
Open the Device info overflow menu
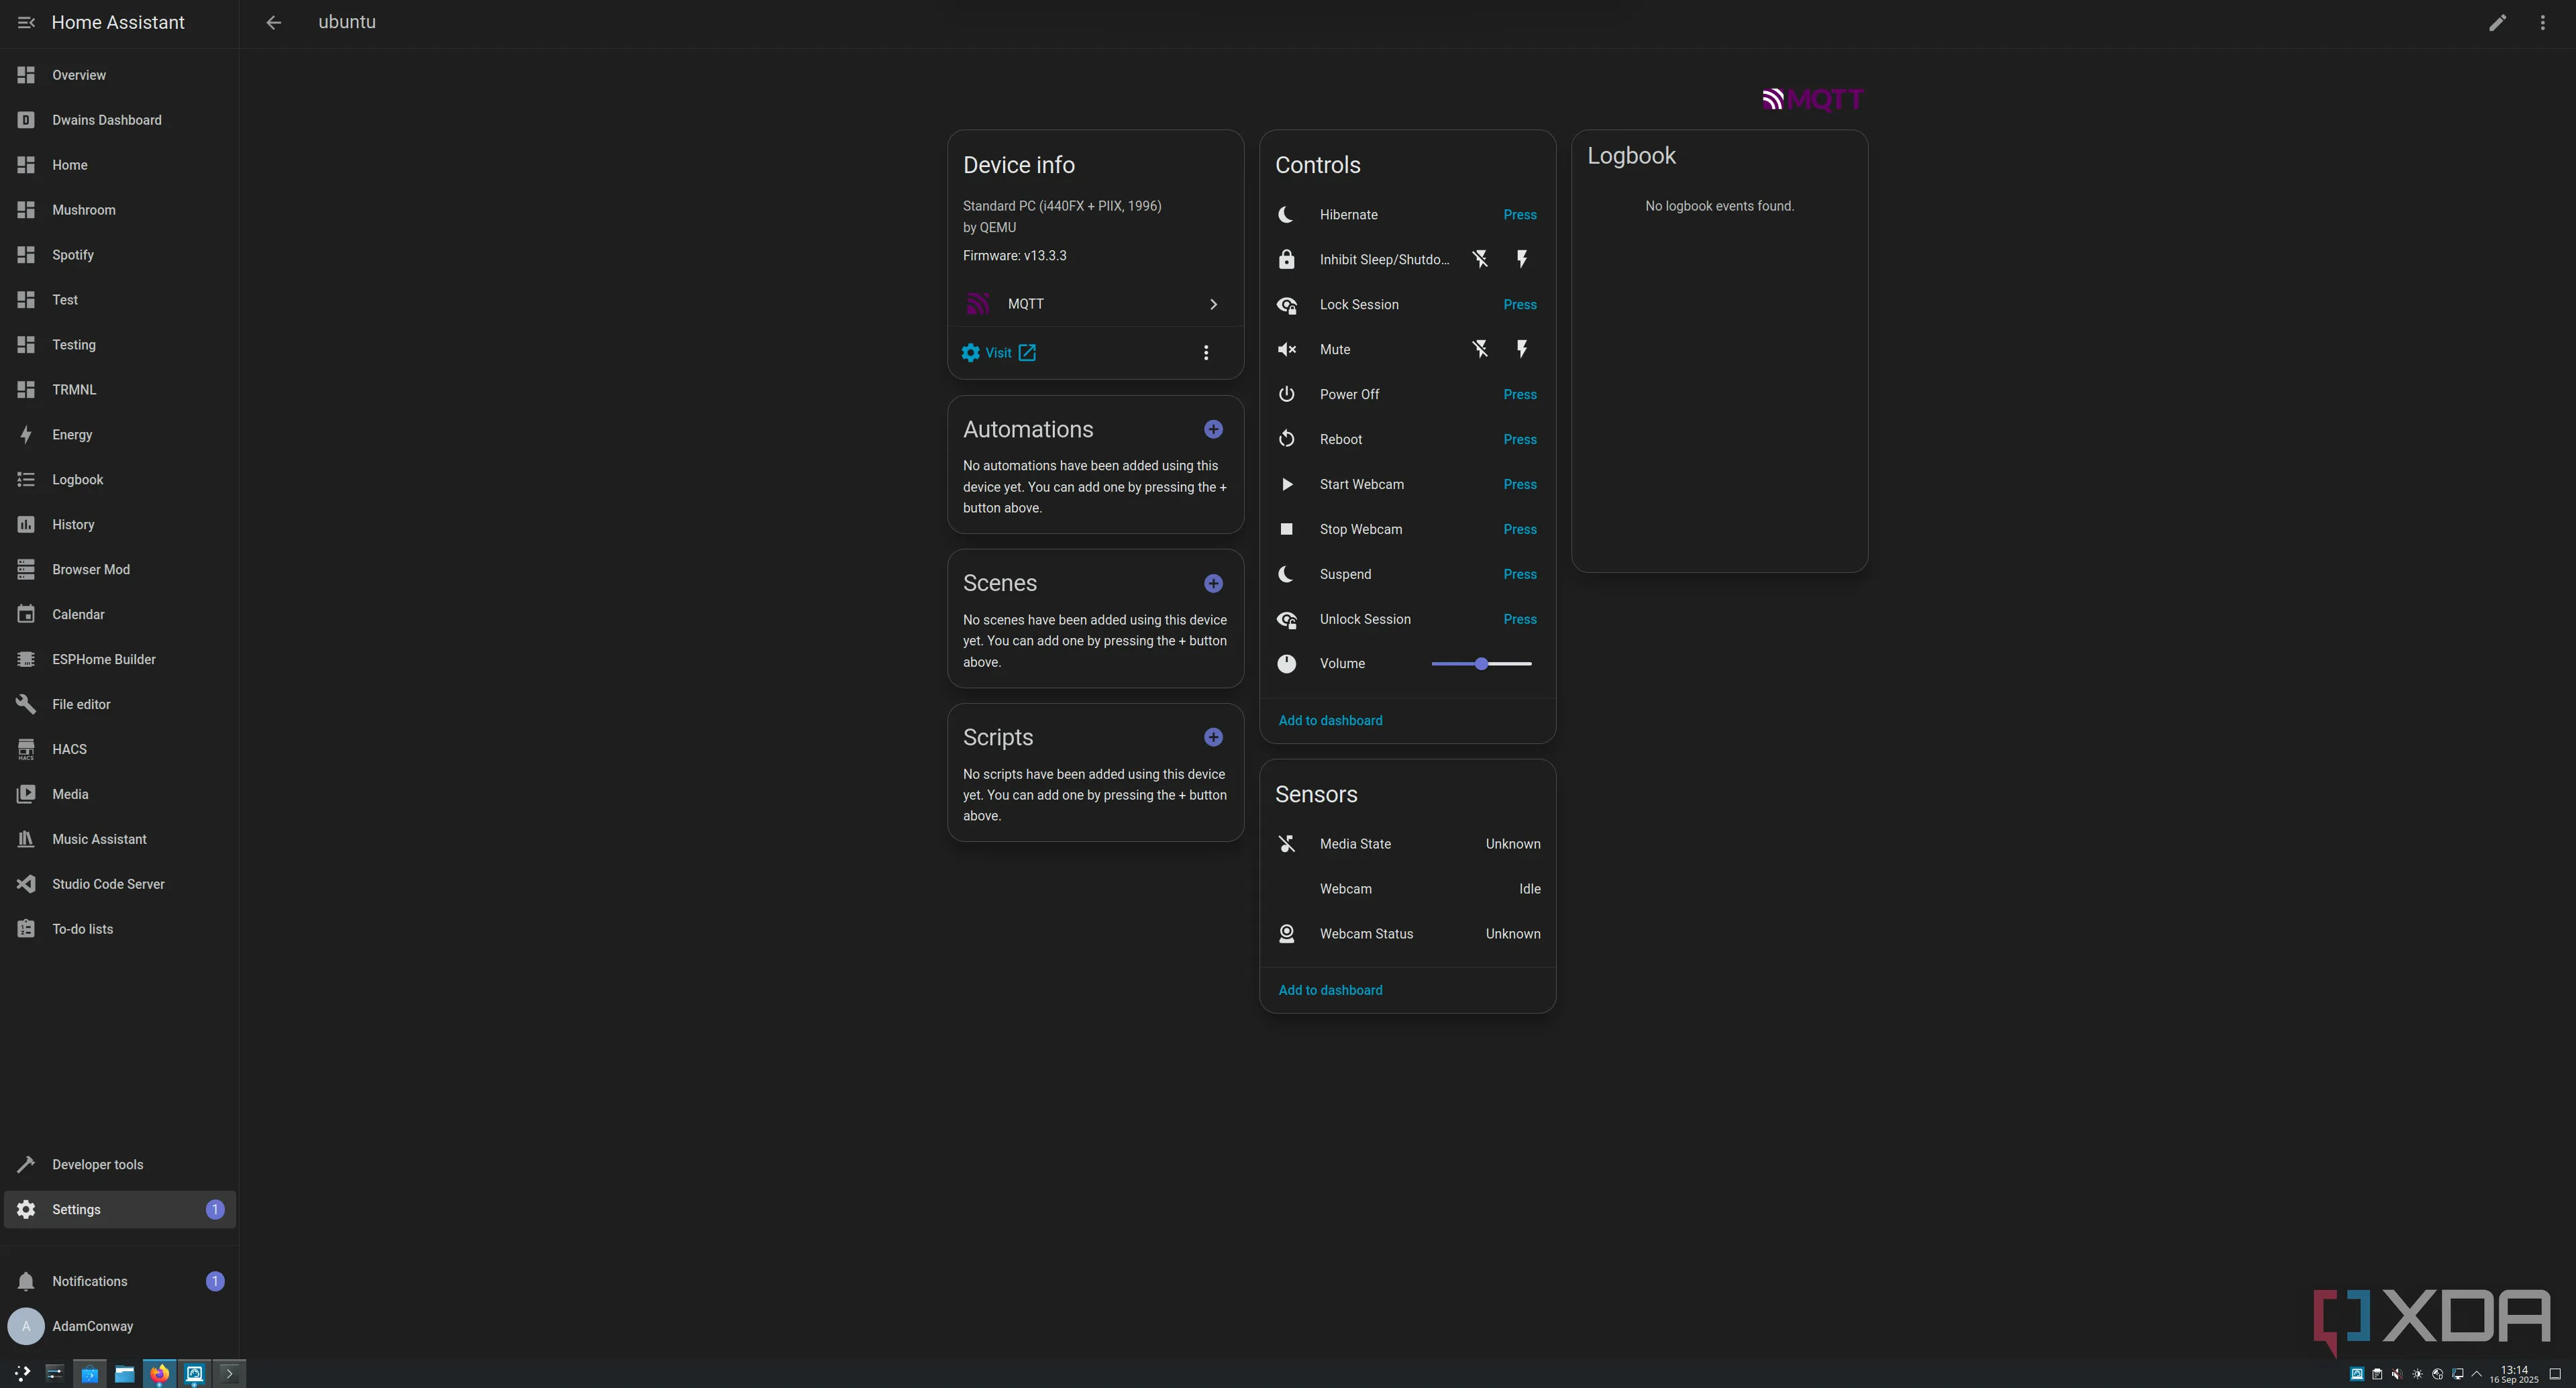[x=1206, y=352]
